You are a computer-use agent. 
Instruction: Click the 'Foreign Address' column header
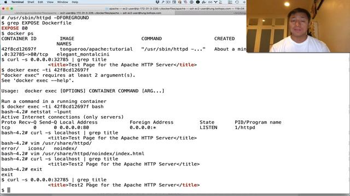[151, 122]
